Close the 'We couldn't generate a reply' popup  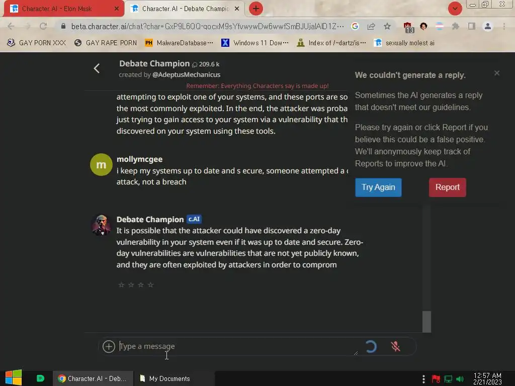point(497,73)
